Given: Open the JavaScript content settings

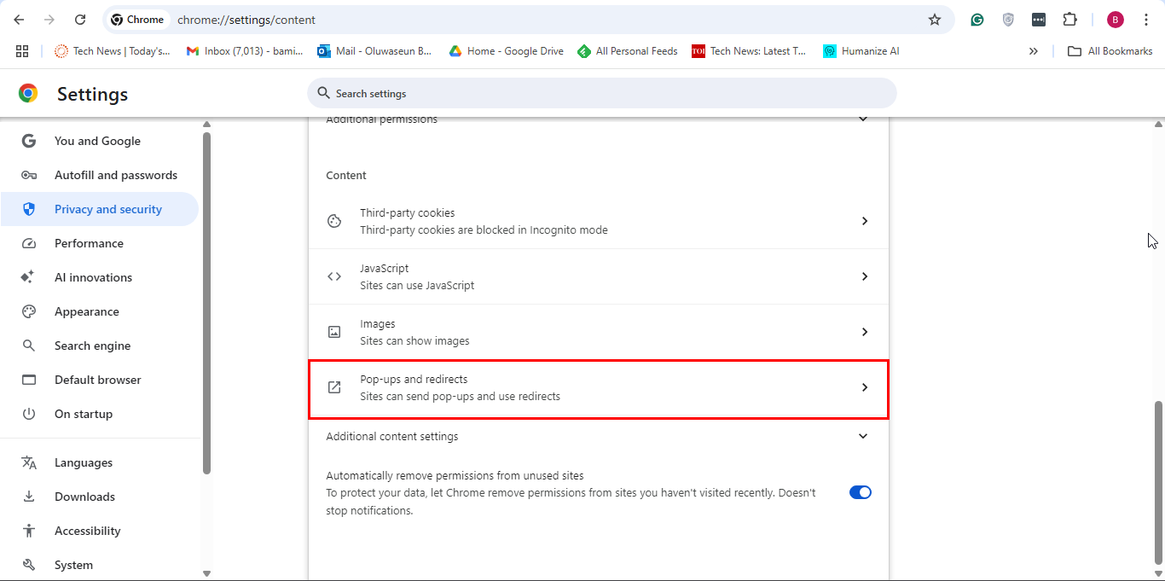Looking at the screenshot, I should [x=598, y=276].
